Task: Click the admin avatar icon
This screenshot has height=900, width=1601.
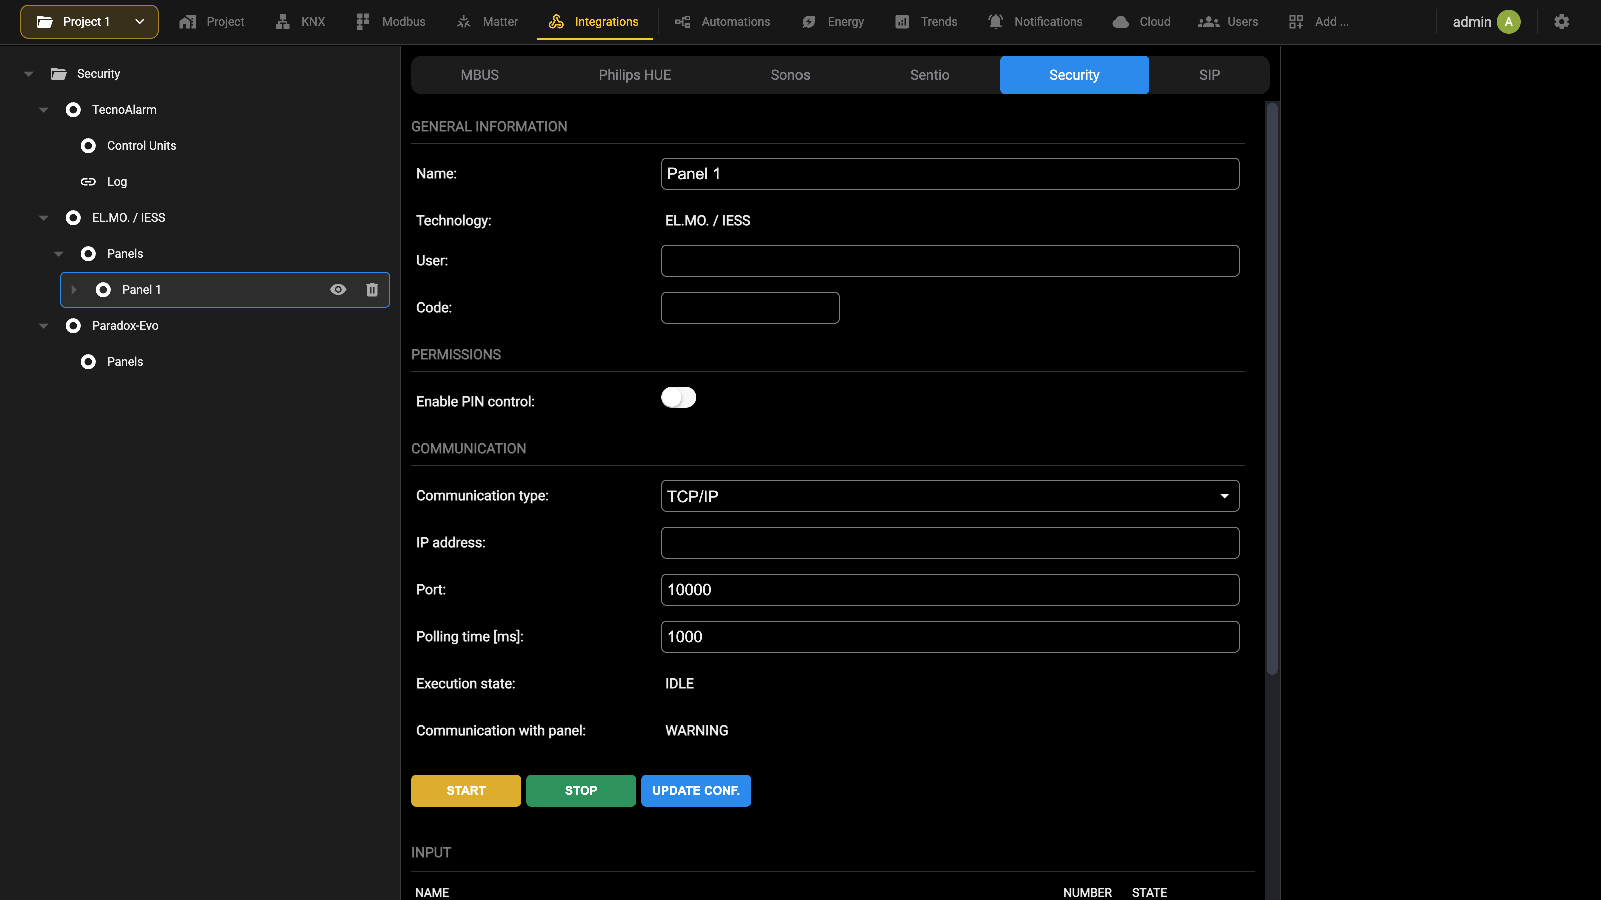Action: tap(1509, 21)
